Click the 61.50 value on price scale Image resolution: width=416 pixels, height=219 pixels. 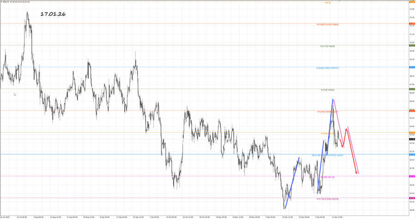tap(412, 168)
